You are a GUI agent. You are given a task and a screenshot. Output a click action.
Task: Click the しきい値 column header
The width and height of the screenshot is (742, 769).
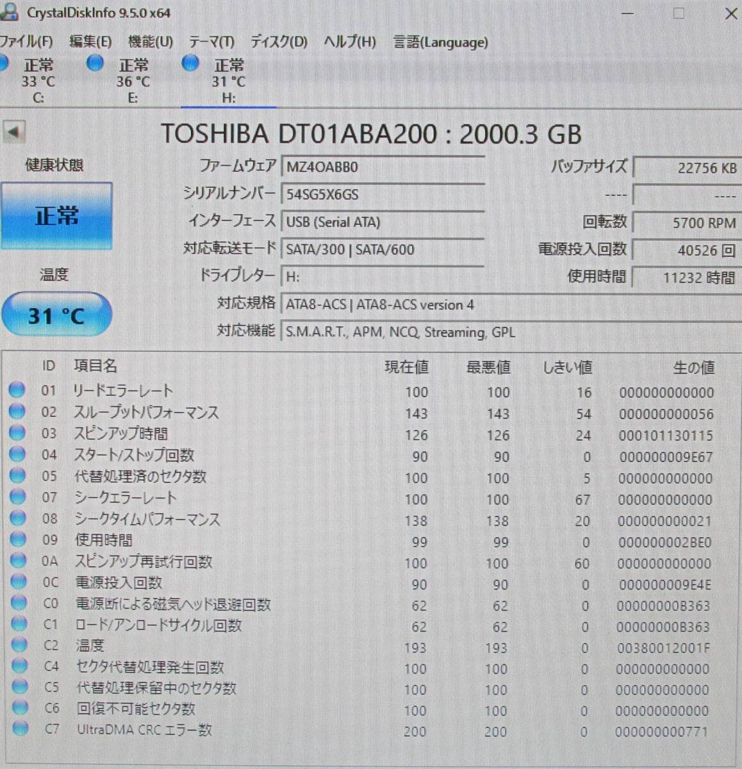tap(568, 367)
